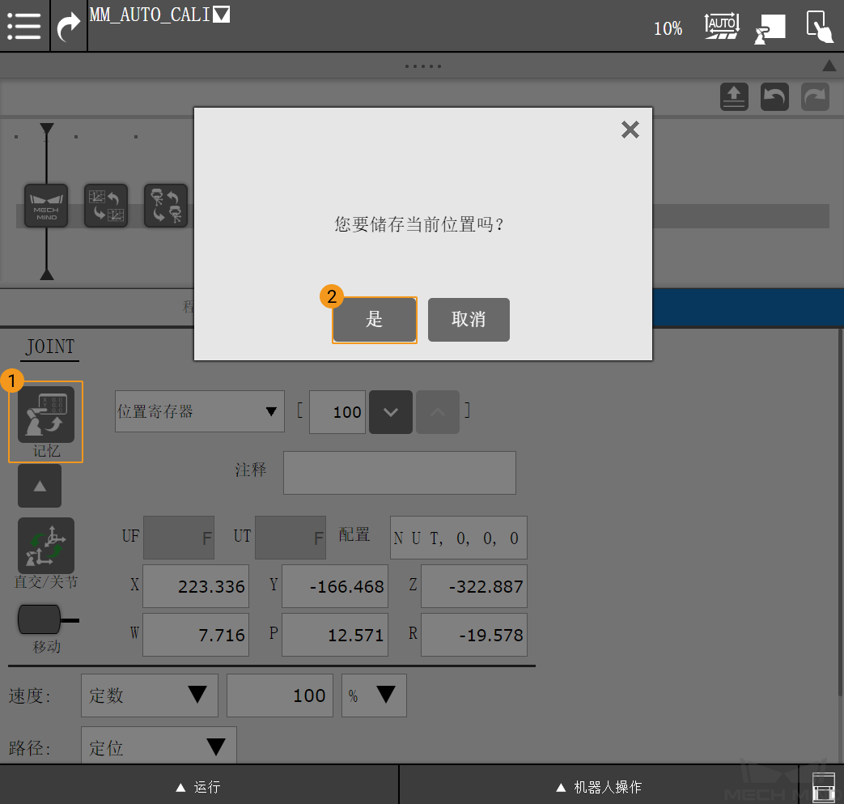
Task: Click the touch pointer tablet icon
Action: 819,26
